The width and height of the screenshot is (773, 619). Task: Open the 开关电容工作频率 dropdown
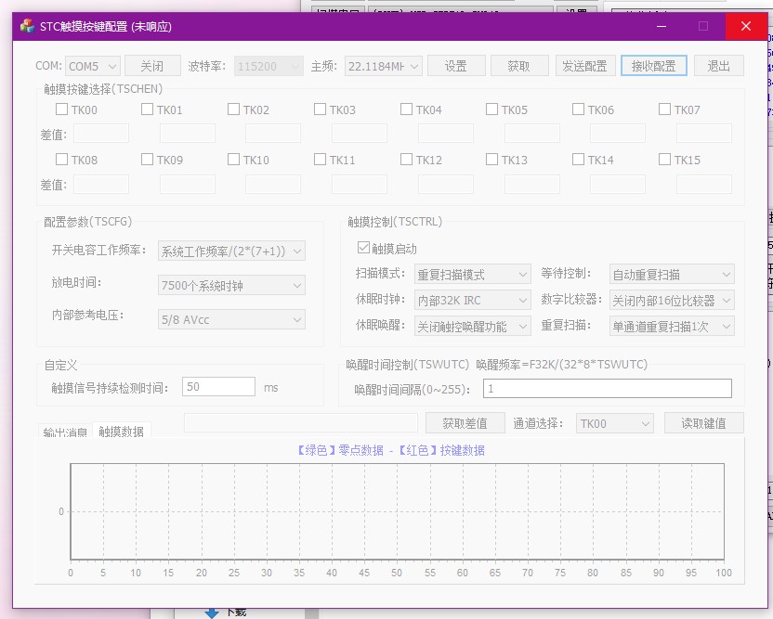[x=231, y=251]
